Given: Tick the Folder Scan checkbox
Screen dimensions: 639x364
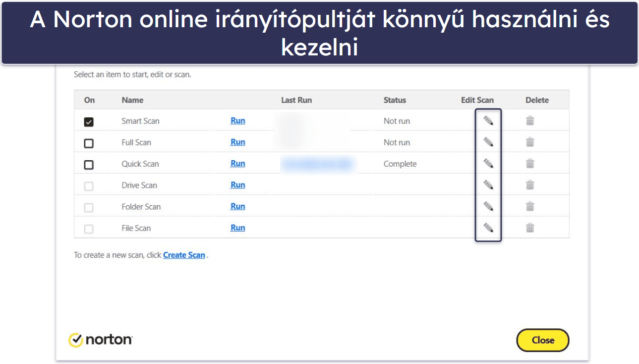Looking at the screenshot, I should point(89,208).
